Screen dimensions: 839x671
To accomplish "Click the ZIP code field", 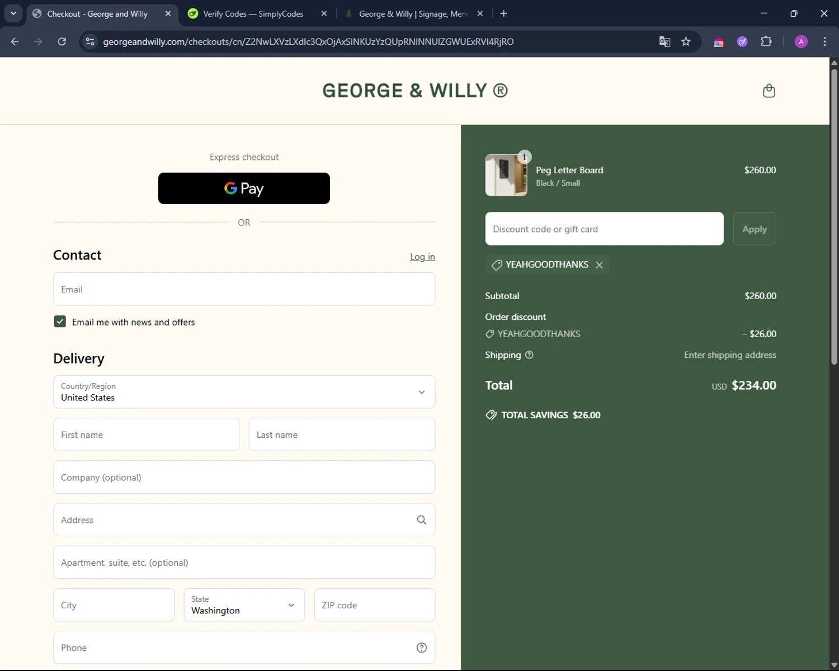I will point(375,605).
